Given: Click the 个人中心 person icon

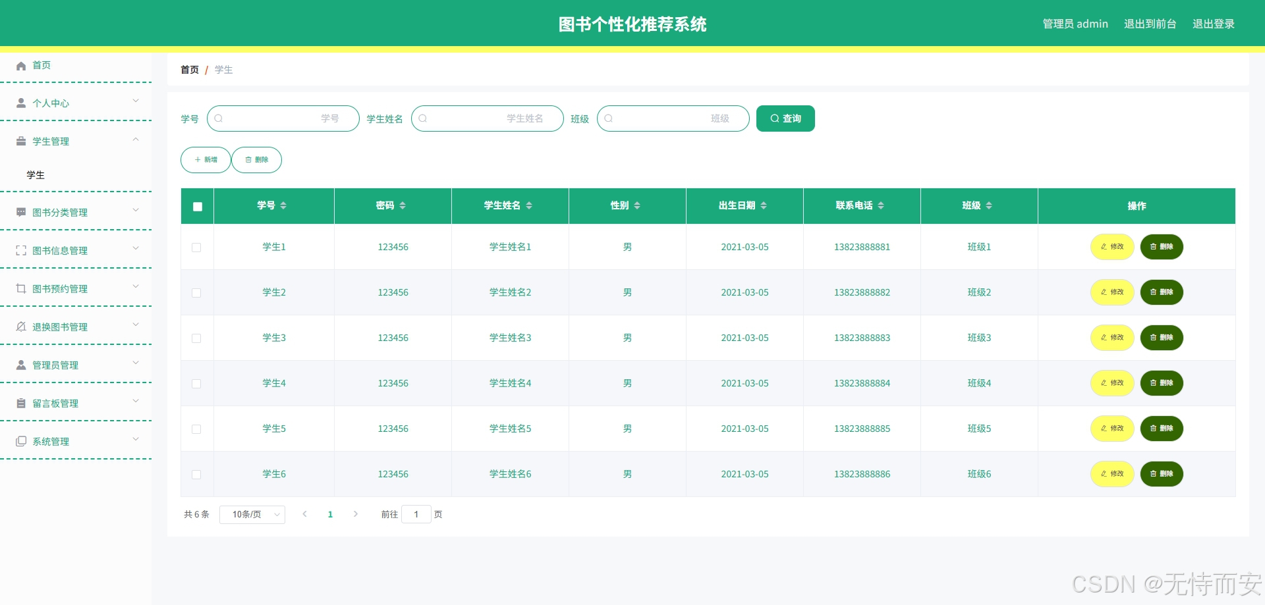Looking at the screenshot, I should point(21,103).
